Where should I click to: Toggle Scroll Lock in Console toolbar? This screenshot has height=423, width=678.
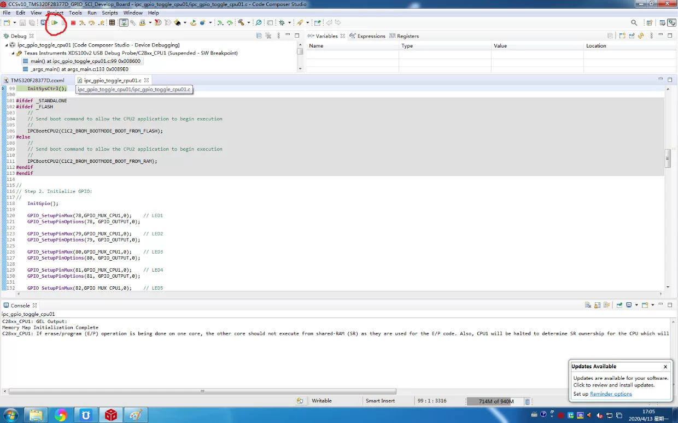pyautogui.click(x=597, y=305)
